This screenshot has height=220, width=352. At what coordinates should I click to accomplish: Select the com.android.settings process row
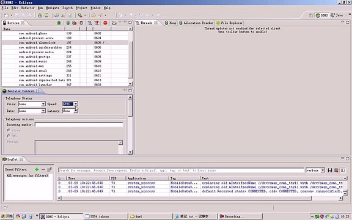[x=65, y=75]
